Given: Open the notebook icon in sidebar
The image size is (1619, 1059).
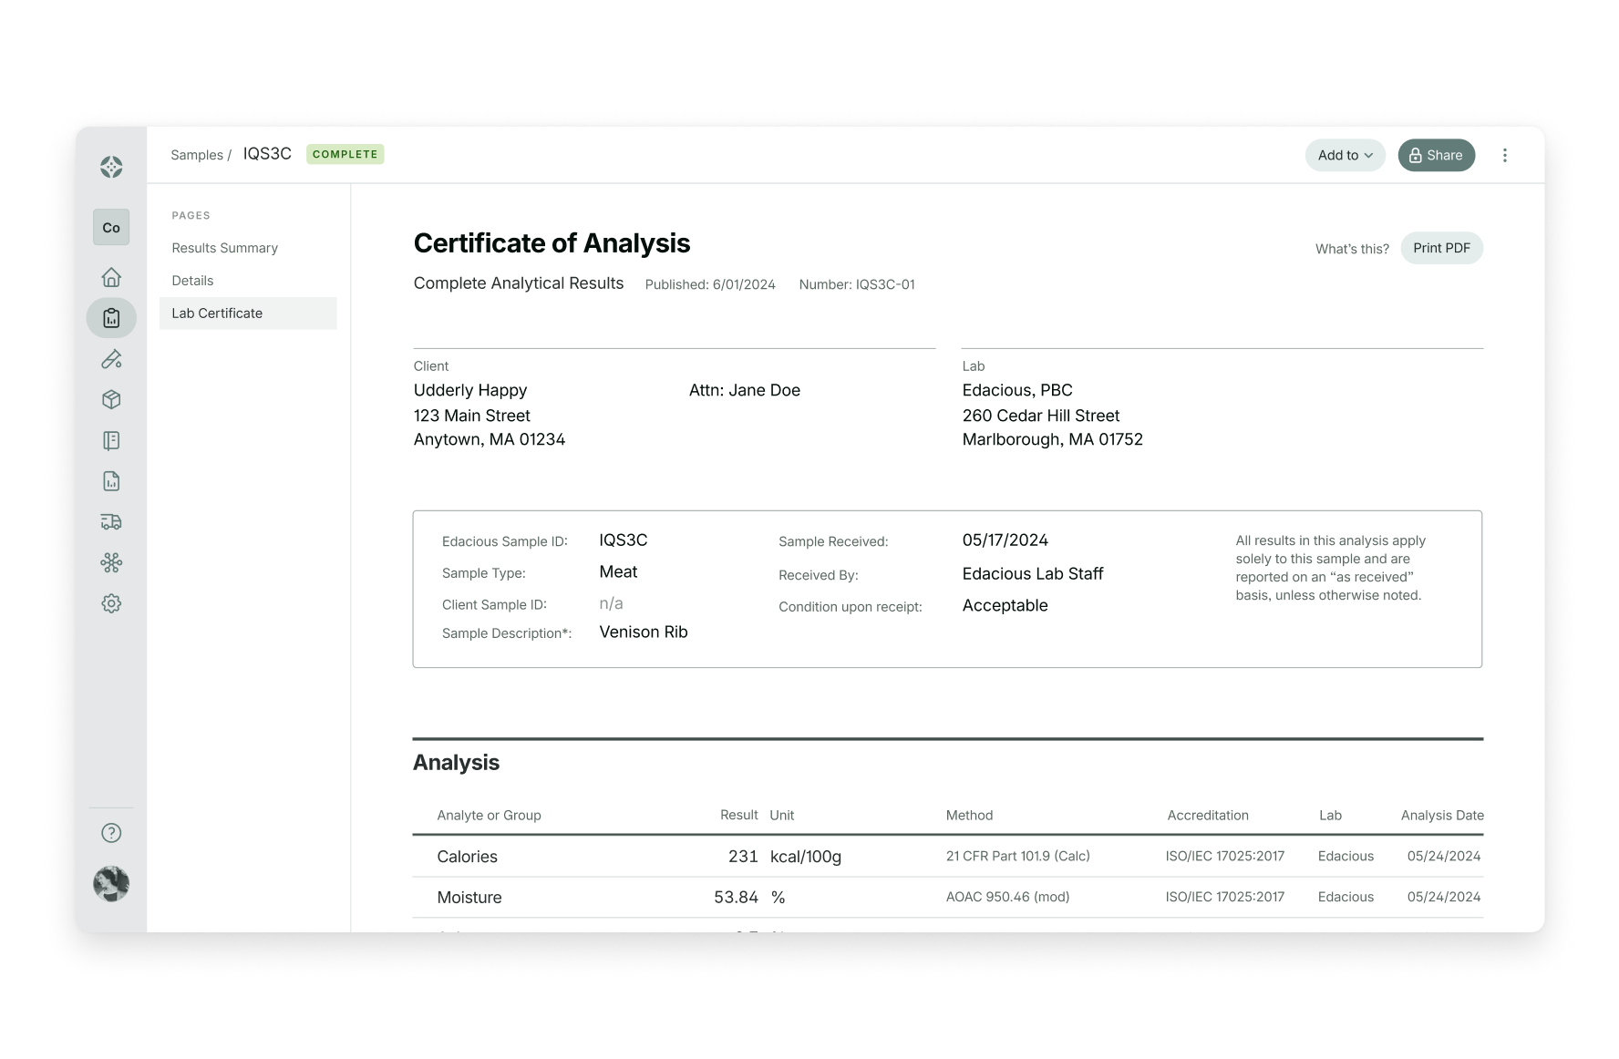Looking at the screenshot, I should click(x=111, y=441).
